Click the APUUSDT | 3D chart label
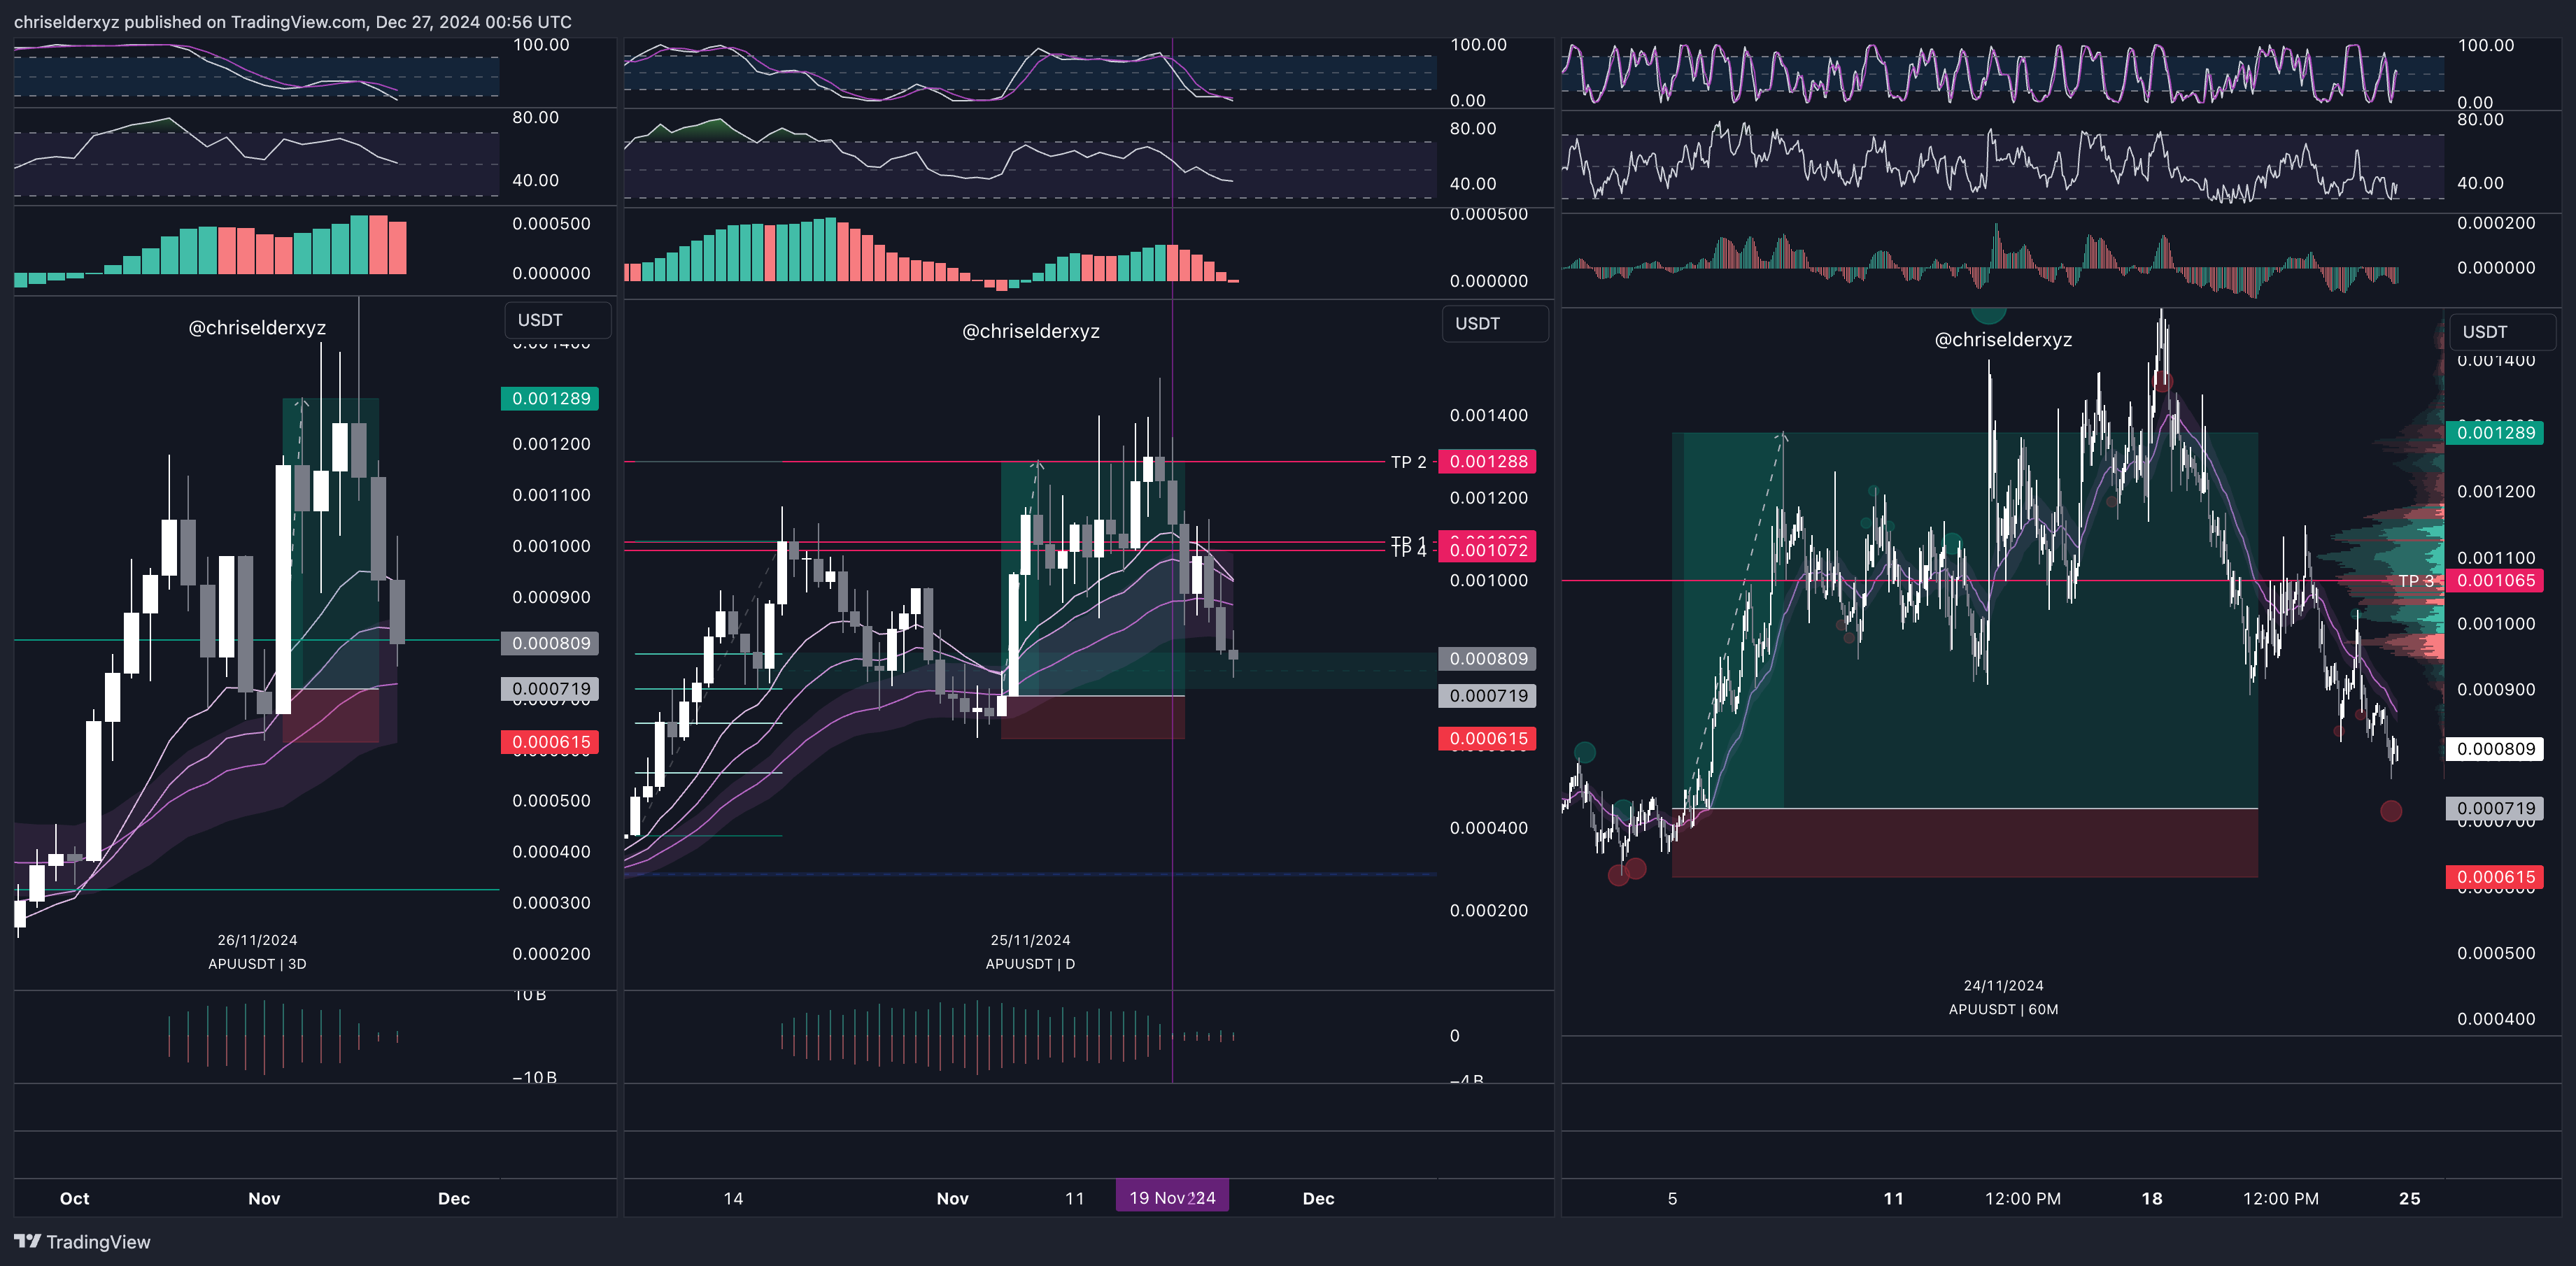The height and width of the screenshot is (1266, 2576). point(257,963)
